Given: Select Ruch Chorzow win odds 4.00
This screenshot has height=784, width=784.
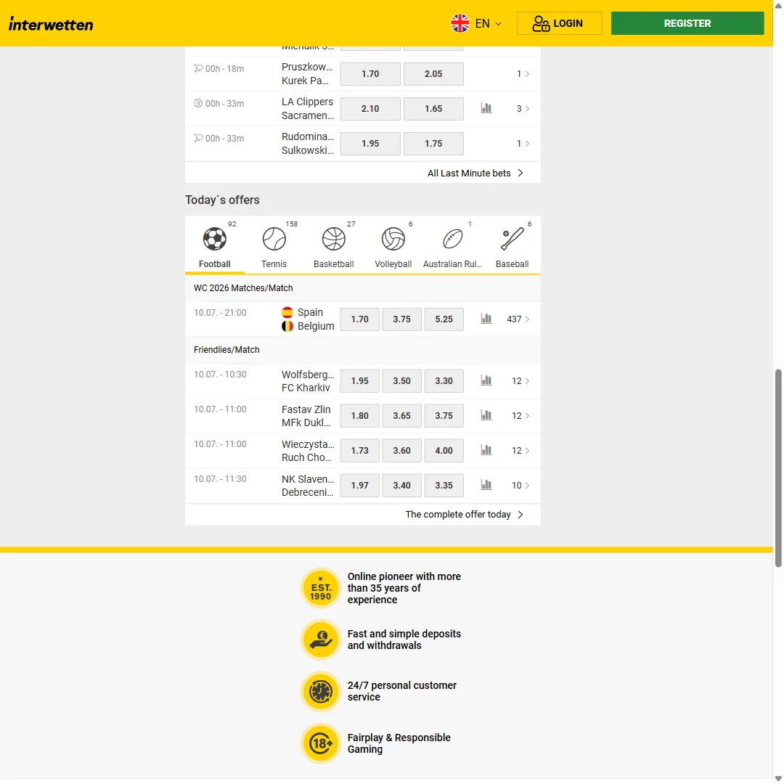Looking at the screenshot, I should point(444,451).
